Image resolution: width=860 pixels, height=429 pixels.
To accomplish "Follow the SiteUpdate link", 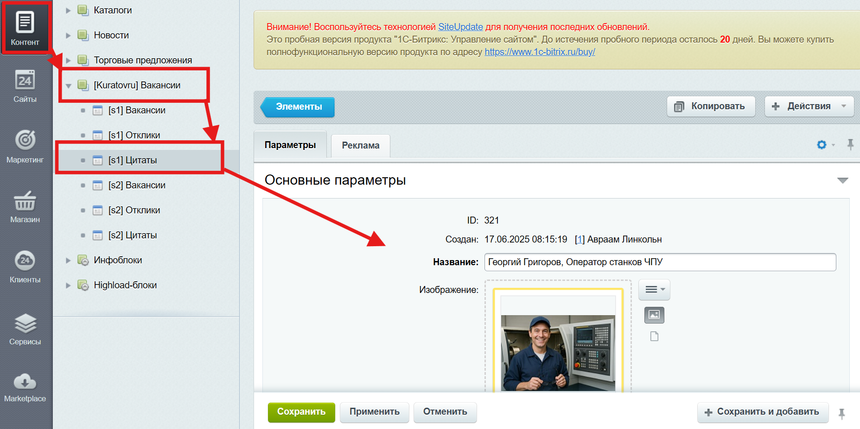I will 460,27.
